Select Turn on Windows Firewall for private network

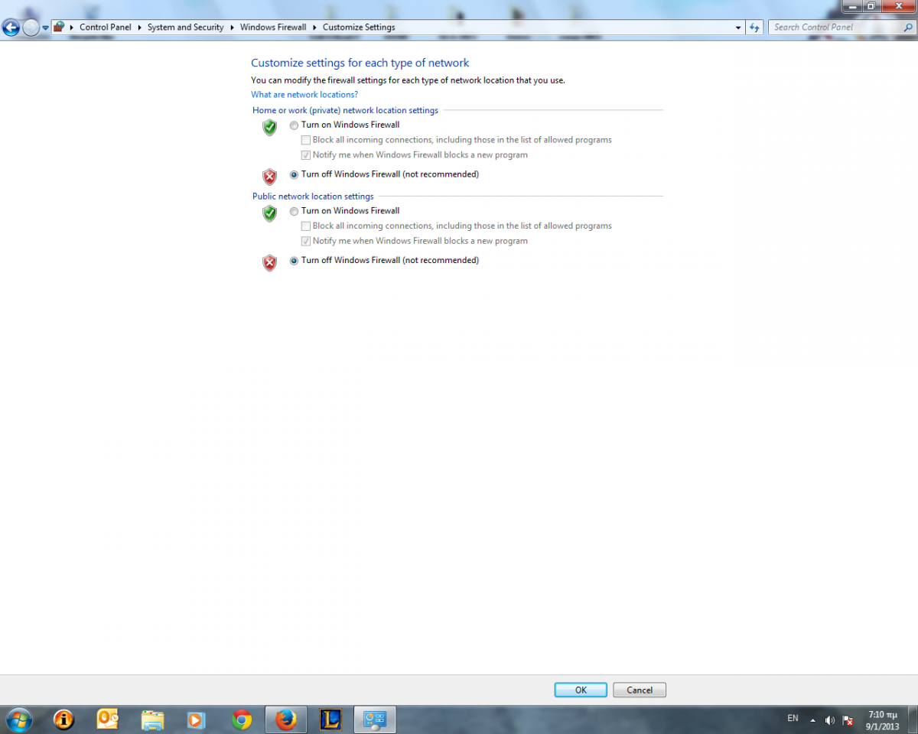pos(294,125)
